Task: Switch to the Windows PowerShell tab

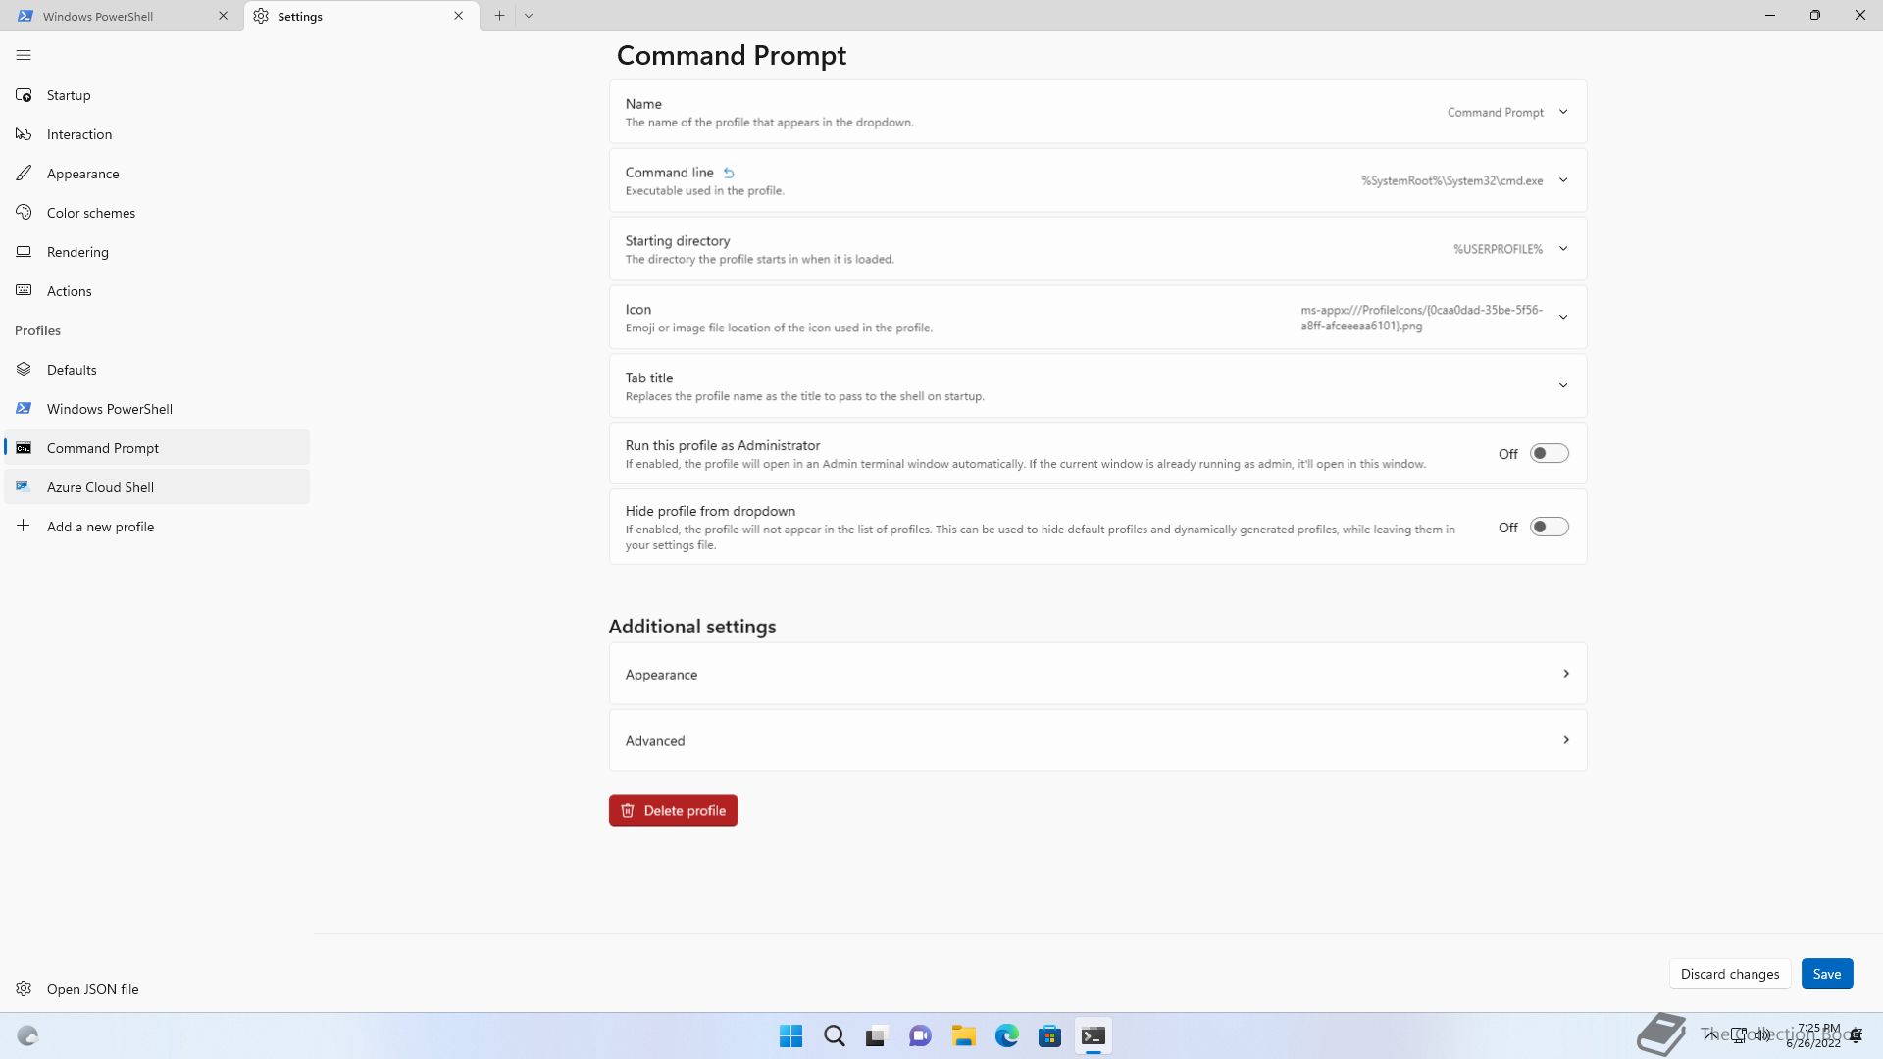Action: tap(123, 16)
